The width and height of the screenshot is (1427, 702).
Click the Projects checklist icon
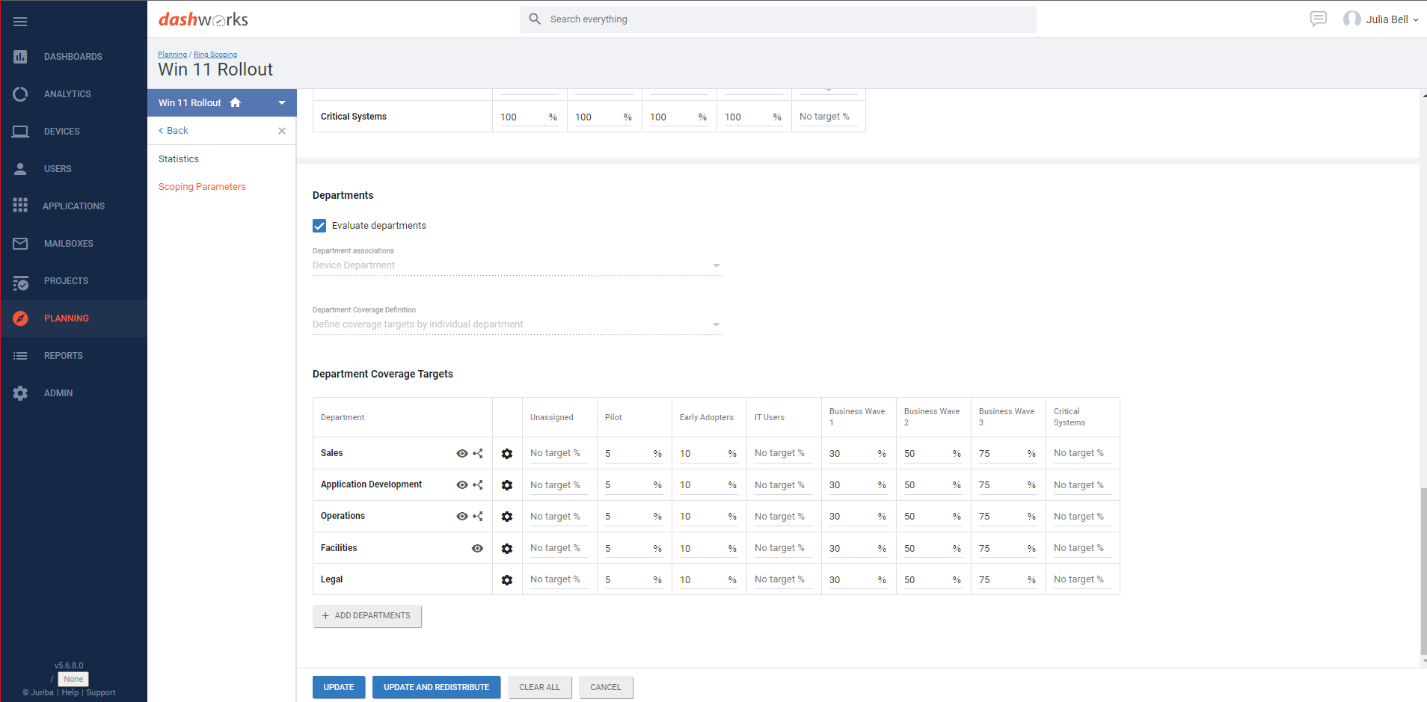20,282
